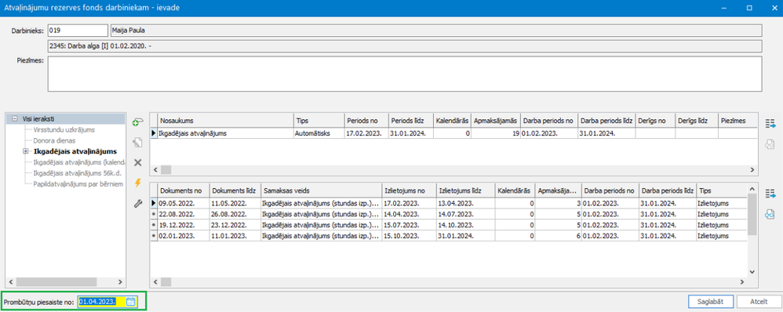Open column layout icon beside lower table
The height and width of the screenshot is (312, 783).
770,193
